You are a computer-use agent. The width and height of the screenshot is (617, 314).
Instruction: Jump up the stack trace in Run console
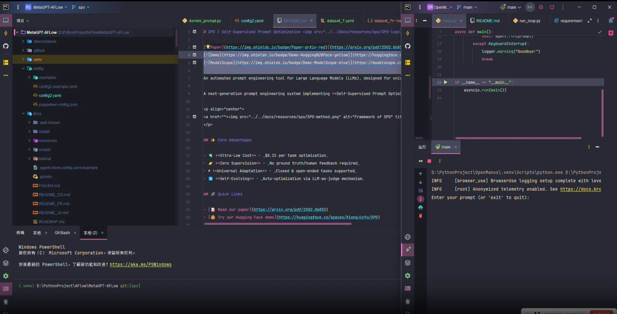421,174
